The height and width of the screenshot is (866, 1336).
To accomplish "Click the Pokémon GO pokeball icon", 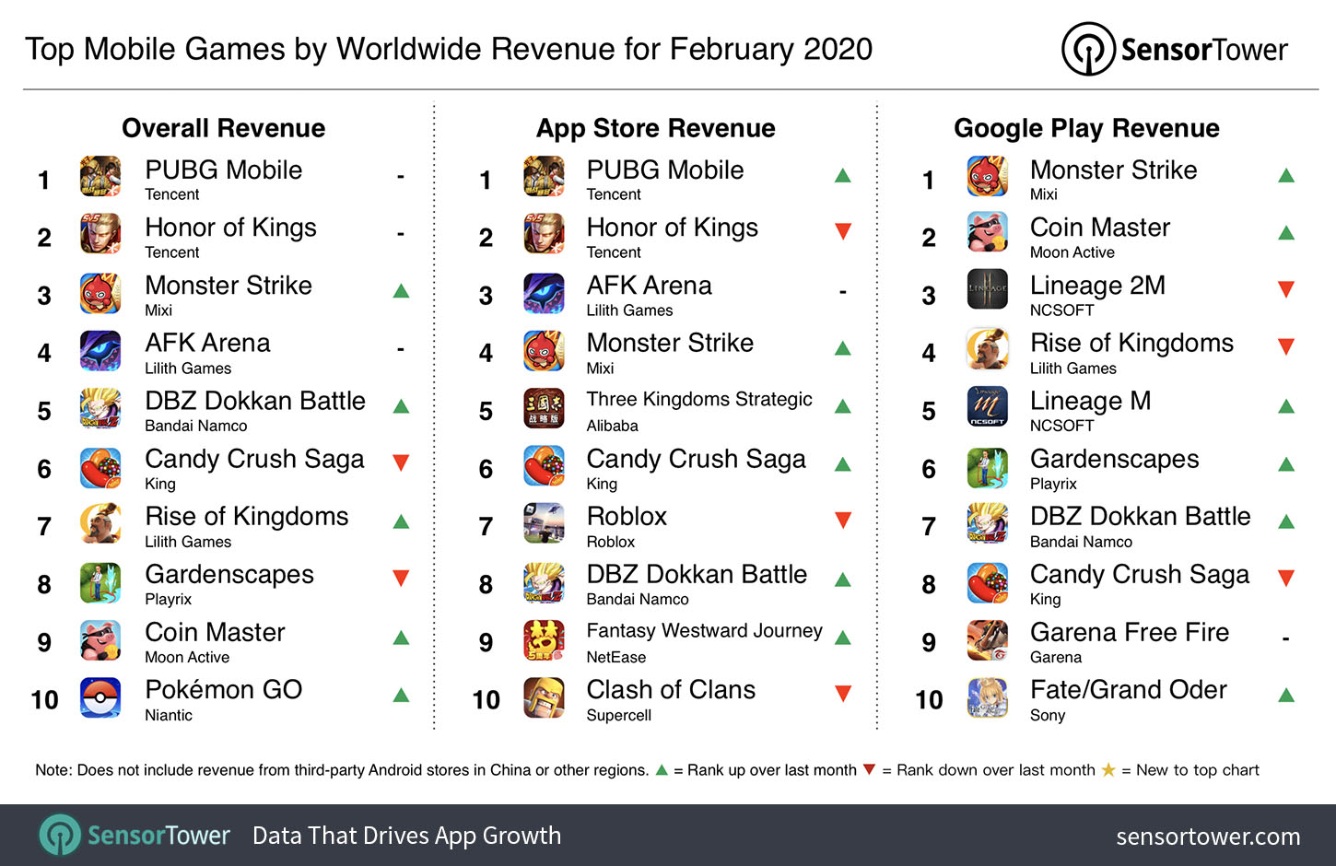I will point(100,697).
